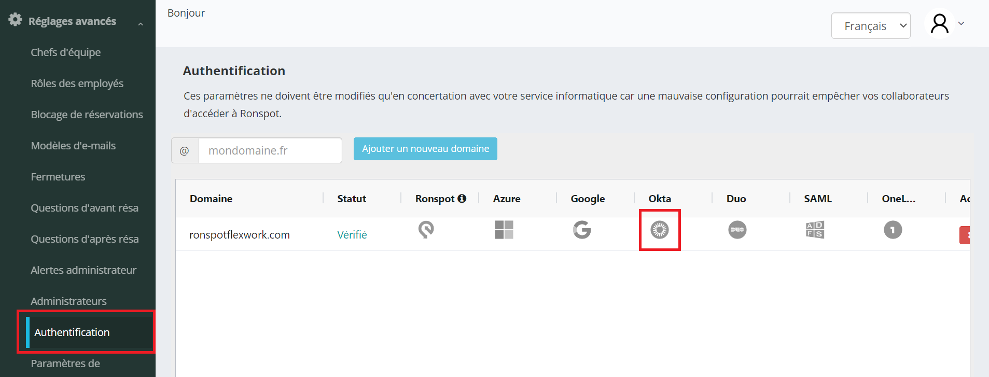Click the SAML ADFS icon
This screenshot has height=377, width=989.
(x=815, y=229)
